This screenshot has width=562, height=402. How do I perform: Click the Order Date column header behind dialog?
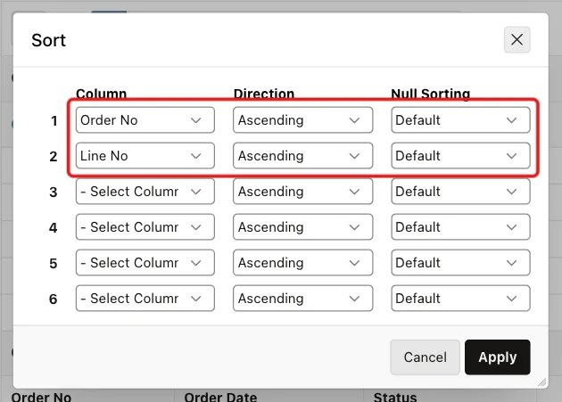click(x=220, y=397)
